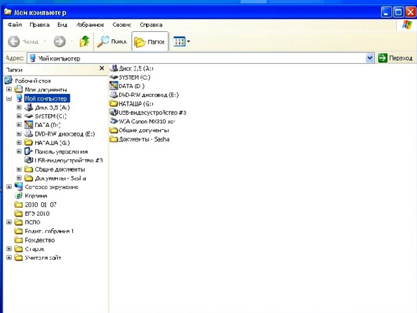Select Рабочий стол desktop icon in tree

[8, 80]
